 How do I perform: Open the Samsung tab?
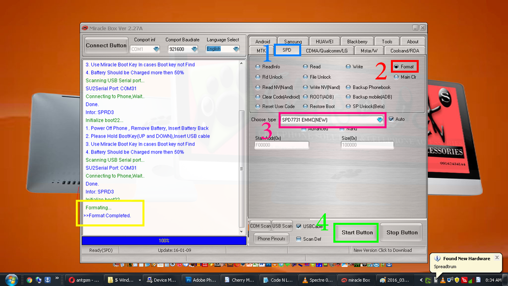(x=293, y=42)
